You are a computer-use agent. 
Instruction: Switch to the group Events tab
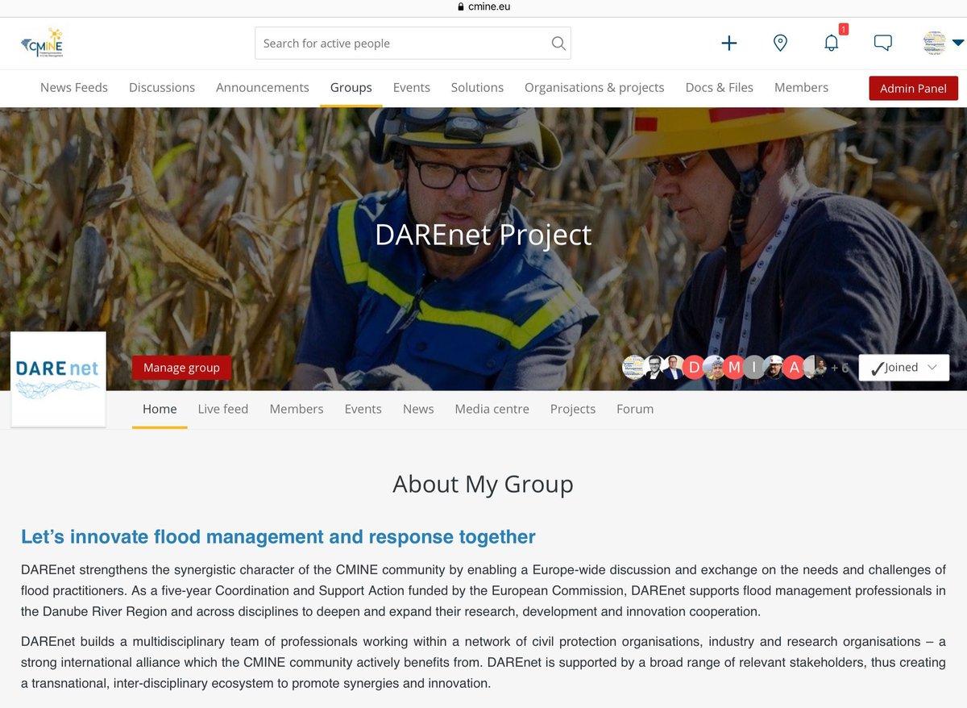point(363,410)
